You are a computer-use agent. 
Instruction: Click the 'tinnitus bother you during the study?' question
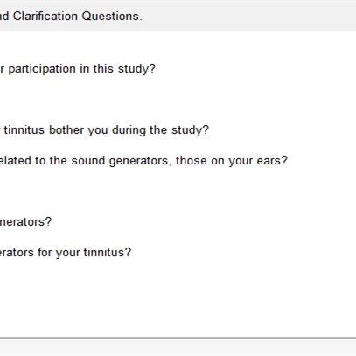[104, 130]
